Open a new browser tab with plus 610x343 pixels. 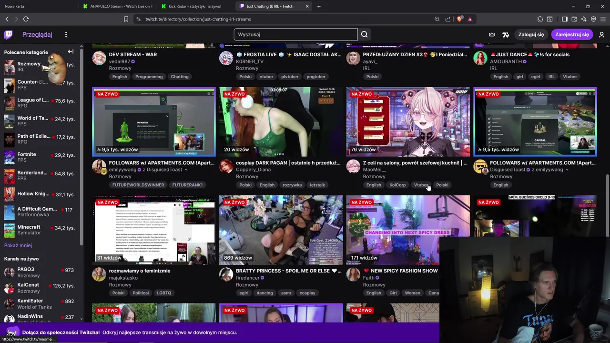tap(319, 6)
